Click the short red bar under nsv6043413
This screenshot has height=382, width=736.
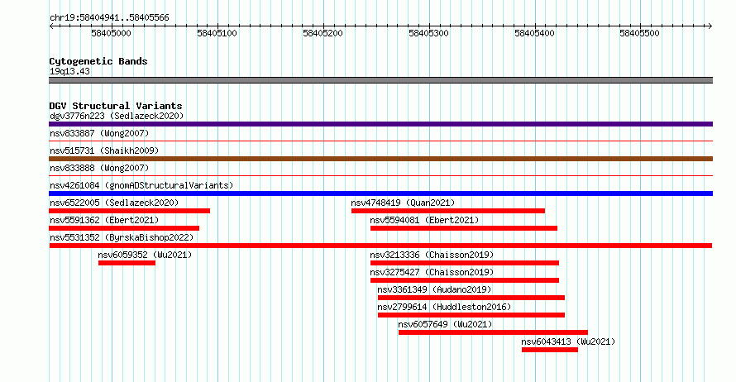coord(550,350)
